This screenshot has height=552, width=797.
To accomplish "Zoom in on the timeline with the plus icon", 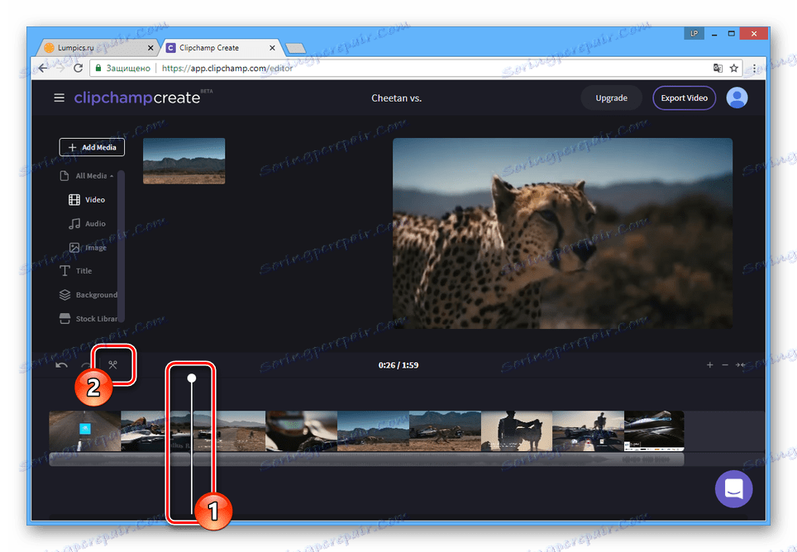I will 709,364.
